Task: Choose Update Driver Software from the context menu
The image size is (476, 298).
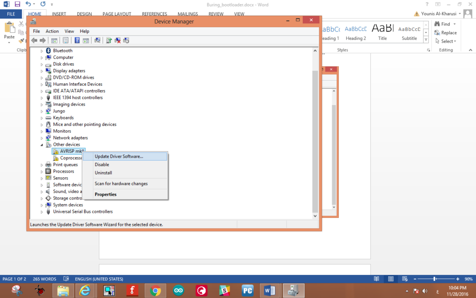Action: tap(125, 156)
